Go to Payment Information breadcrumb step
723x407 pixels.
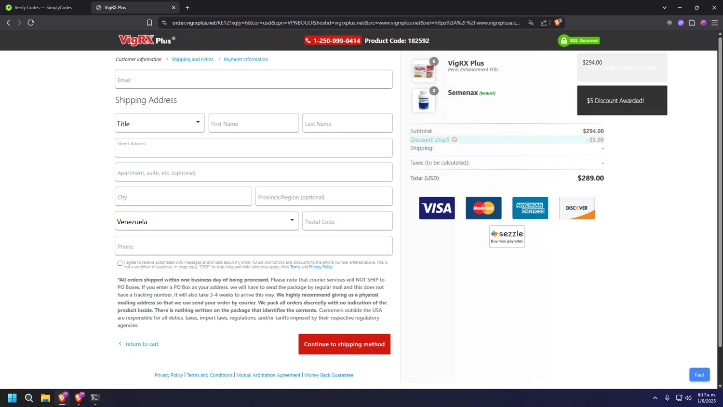246,59
